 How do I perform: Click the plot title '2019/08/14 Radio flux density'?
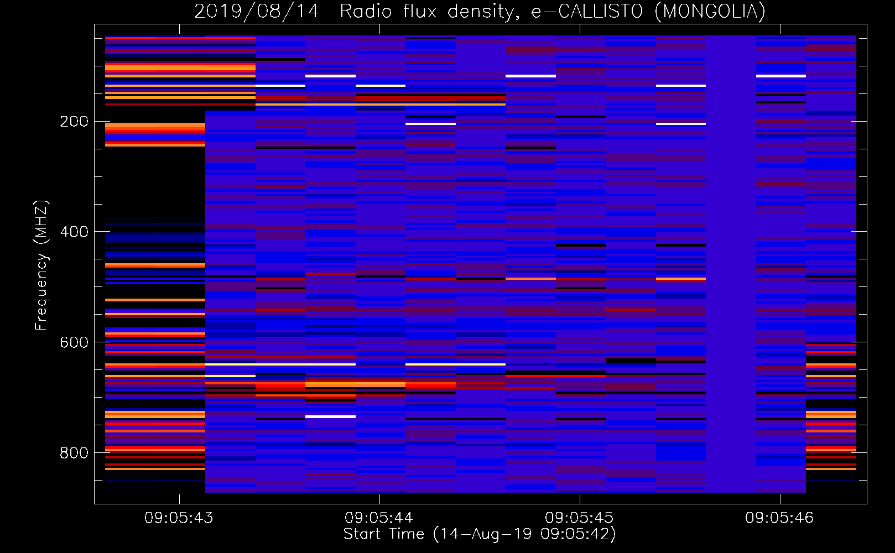(x=356, y=12)
